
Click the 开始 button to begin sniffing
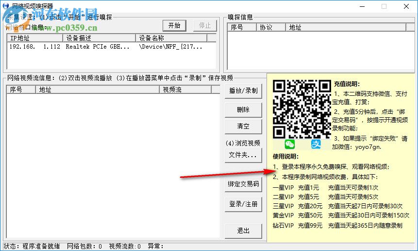(x=174, y=26)
